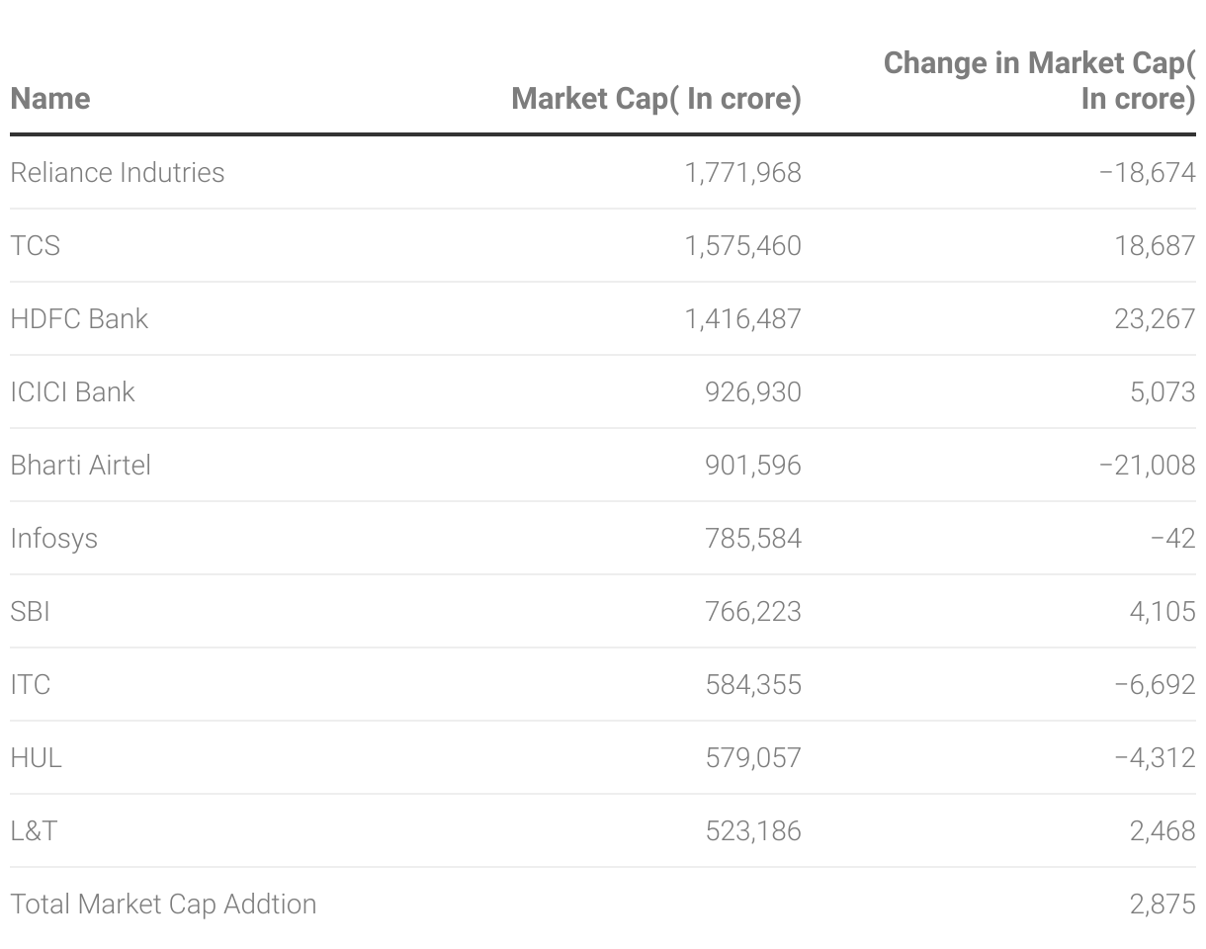This screenshot has height=949, width=1206.
Task: Click the HUL name cell
Action: (x=36, y=758)
